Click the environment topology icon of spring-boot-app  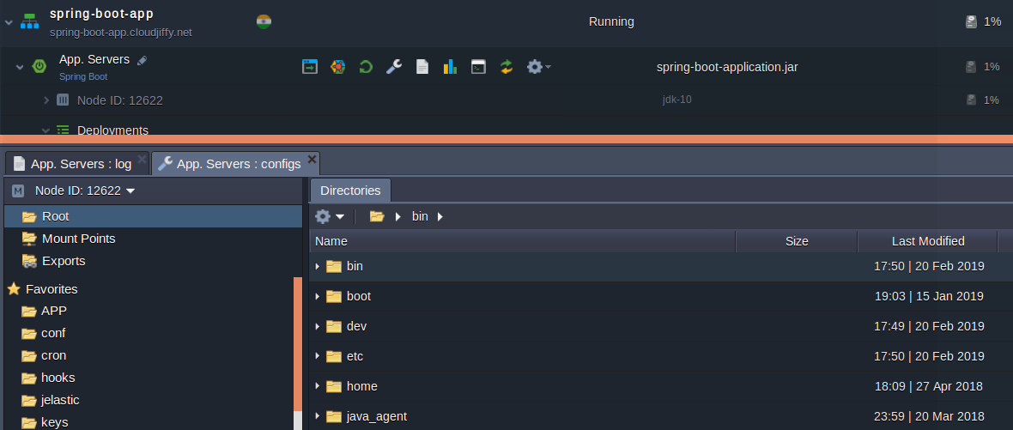[29, 21]
